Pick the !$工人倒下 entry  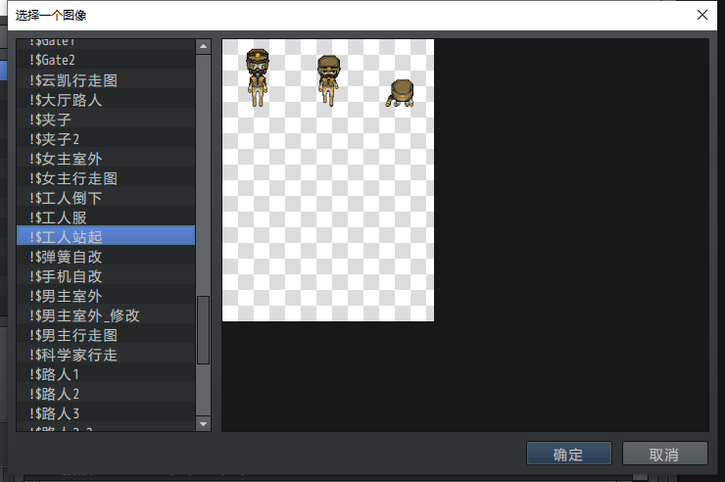pos(106,198)
